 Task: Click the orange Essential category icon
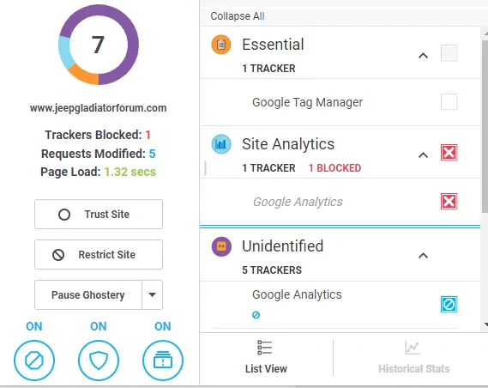[221, 45]
